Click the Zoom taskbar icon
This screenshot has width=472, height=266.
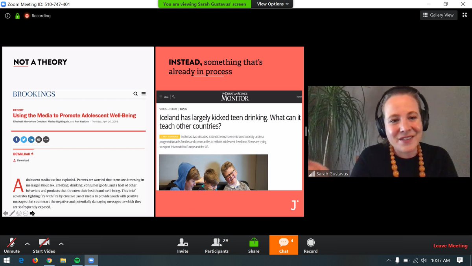click(91, 260)
